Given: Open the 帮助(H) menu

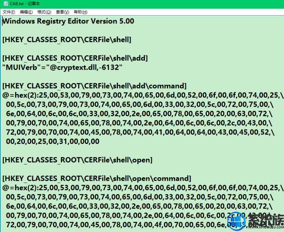Looking at the screenshot, I should tap(81, 12).
